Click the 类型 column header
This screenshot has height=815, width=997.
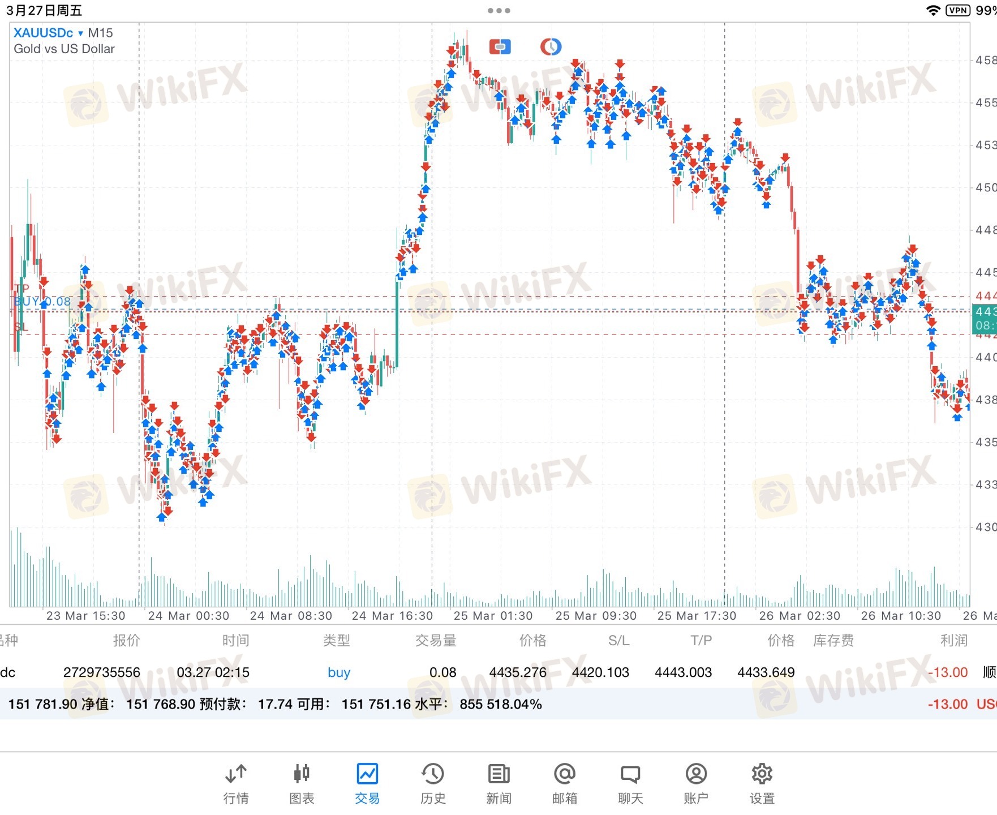(x=337, y=640)
